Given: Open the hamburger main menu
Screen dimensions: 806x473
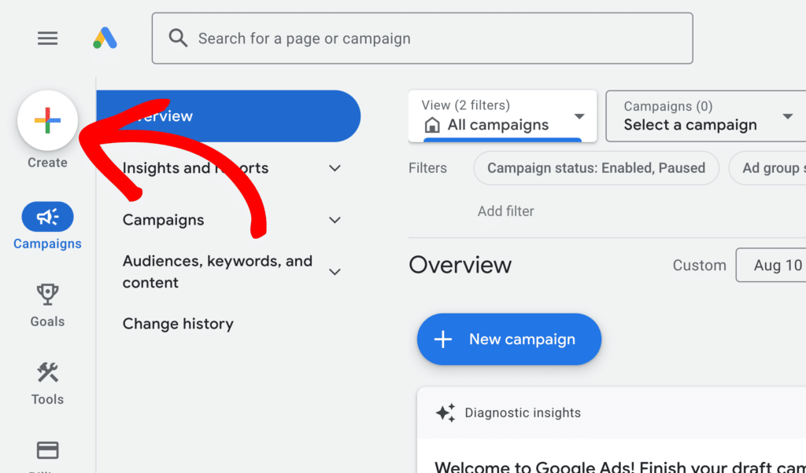Looking at the screenshot, I should point(48,38).
